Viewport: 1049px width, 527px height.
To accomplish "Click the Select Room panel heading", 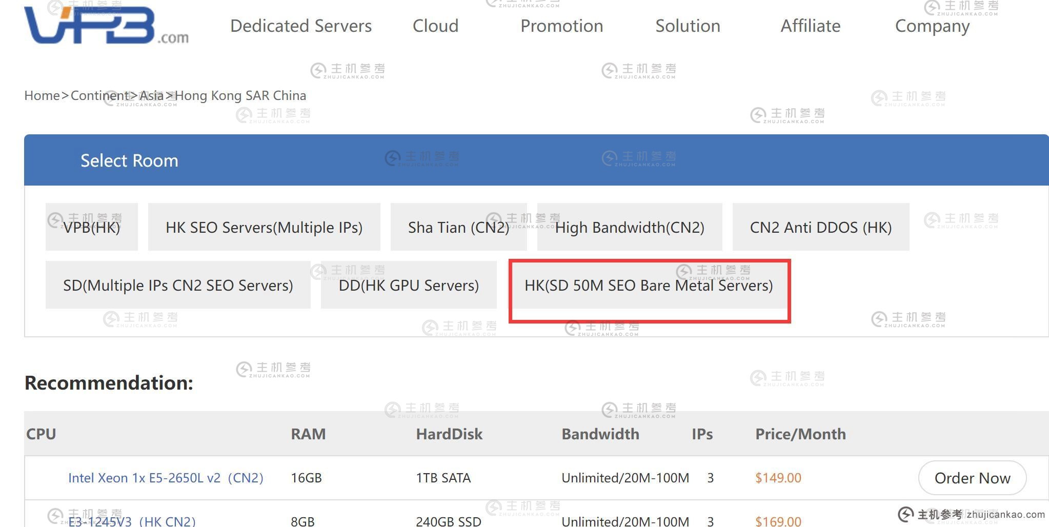I will click(129, 160).
